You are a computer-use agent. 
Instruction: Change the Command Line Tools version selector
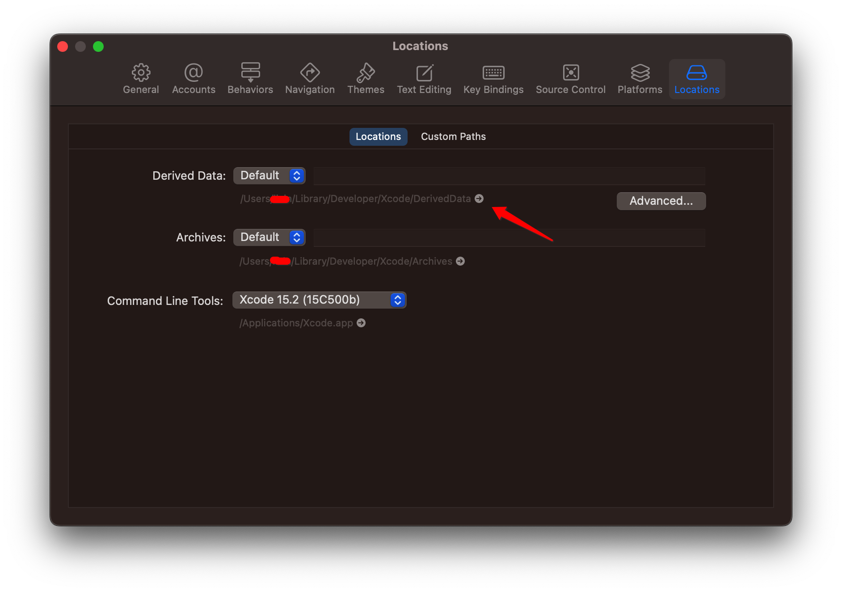click(319, 300)
